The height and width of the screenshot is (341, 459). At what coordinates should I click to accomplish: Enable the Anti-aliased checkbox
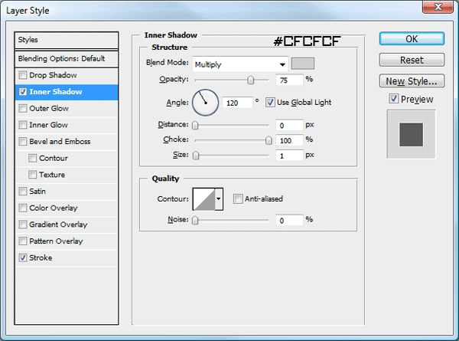(238, 198)
